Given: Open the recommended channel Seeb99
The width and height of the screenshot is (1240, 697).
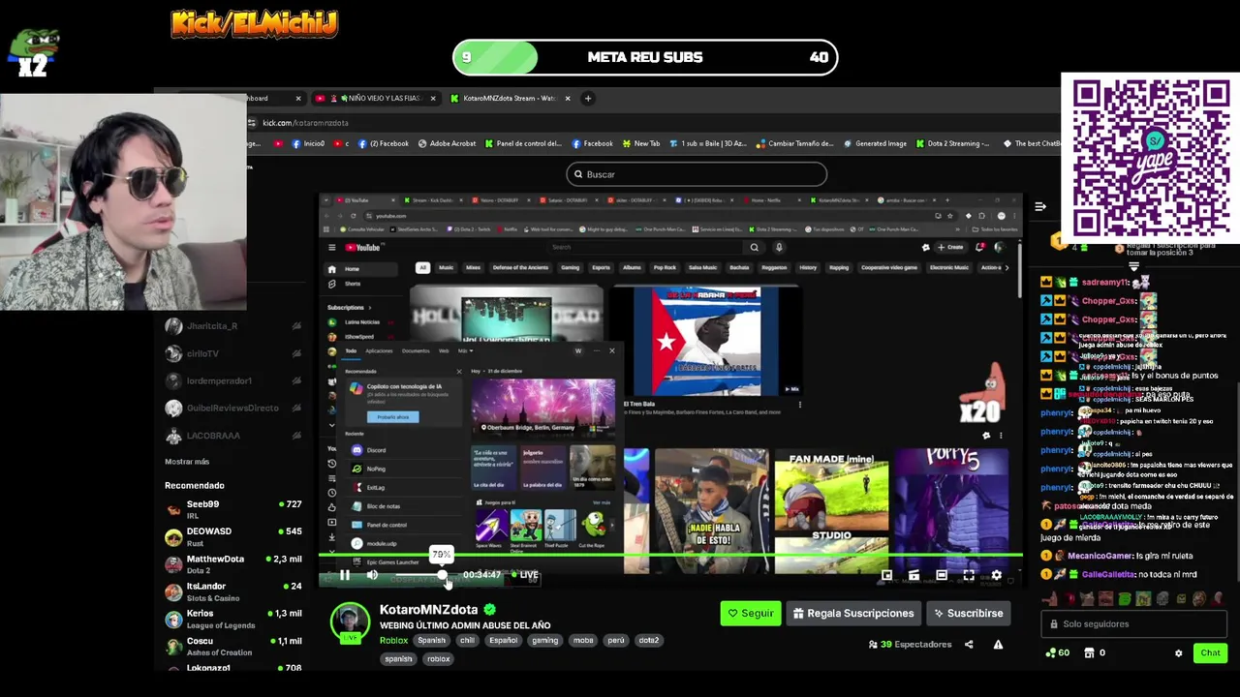Looking at the screenshot, I should (x=233, y=508).
